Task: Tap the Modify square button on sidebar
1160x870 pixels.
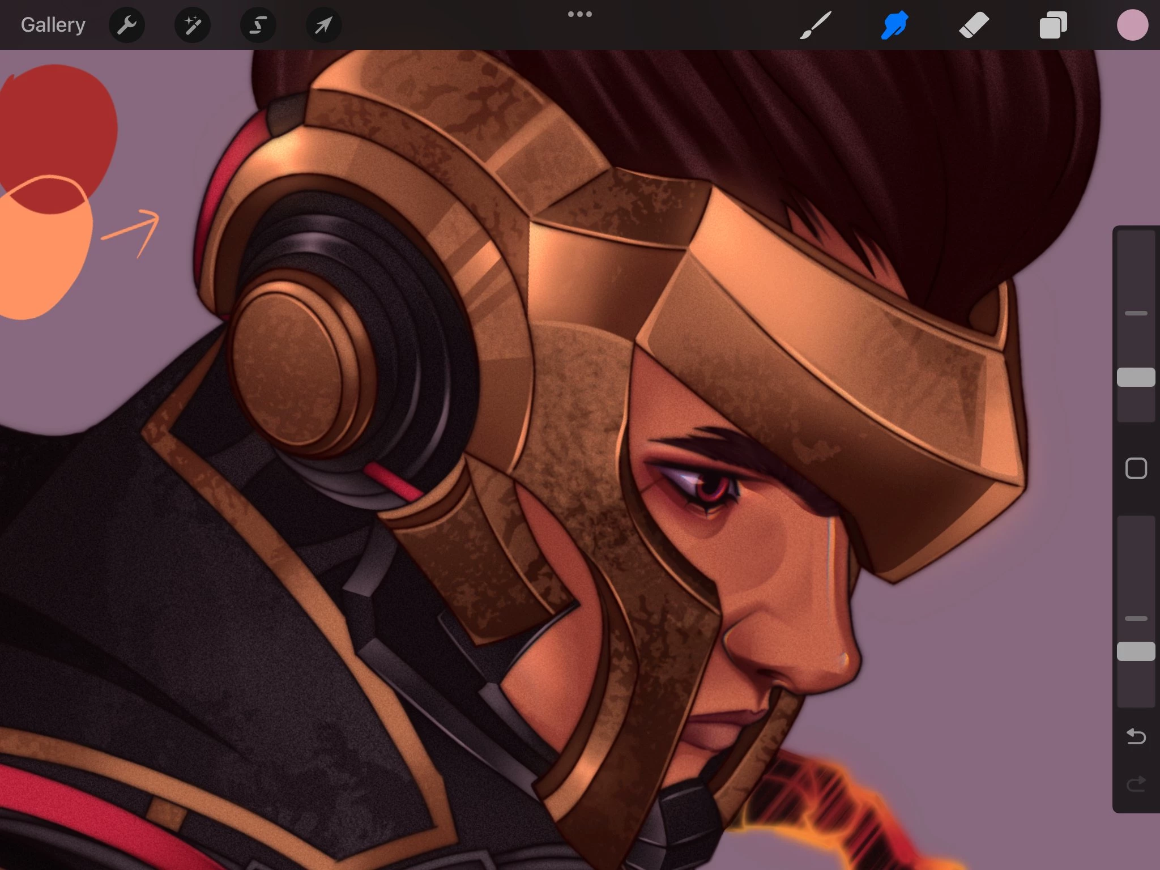Action: pyautogui.click(x=1136, y=468)
